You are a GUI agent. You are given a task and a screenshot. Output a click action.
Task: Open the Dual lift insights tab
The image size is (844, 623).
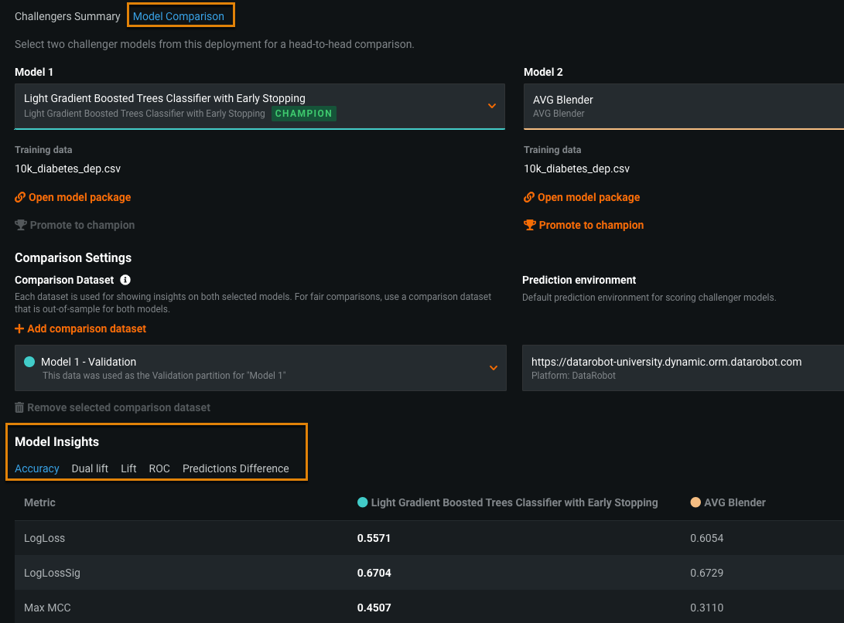pos(90,468)
